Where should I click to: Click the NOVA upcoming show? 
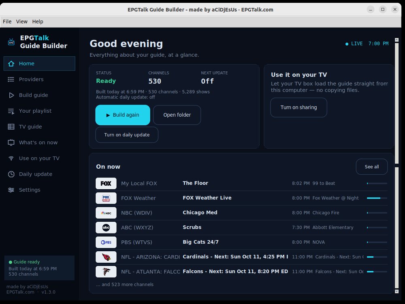pos(318,242)
